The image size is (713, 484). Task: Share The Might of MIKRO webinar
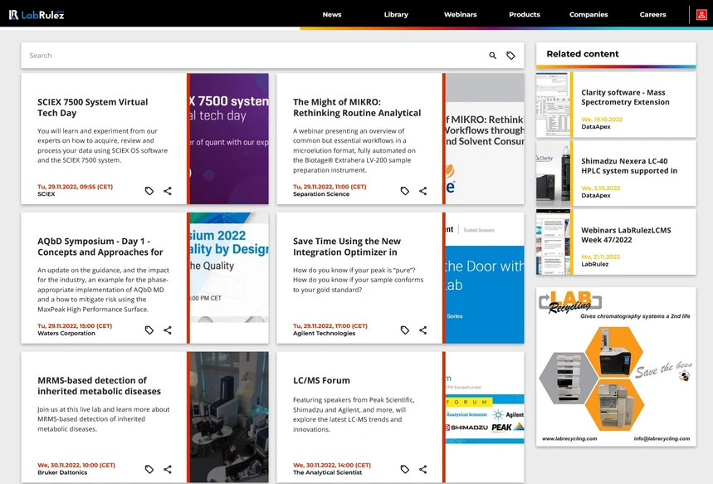[x=422, y=191]
